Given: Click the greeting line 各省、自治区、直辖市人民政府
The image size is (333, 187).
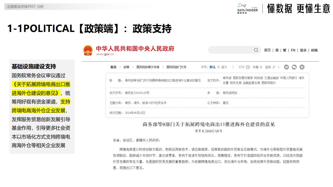Looking at the screenshot, I should (x=137, y=140).
